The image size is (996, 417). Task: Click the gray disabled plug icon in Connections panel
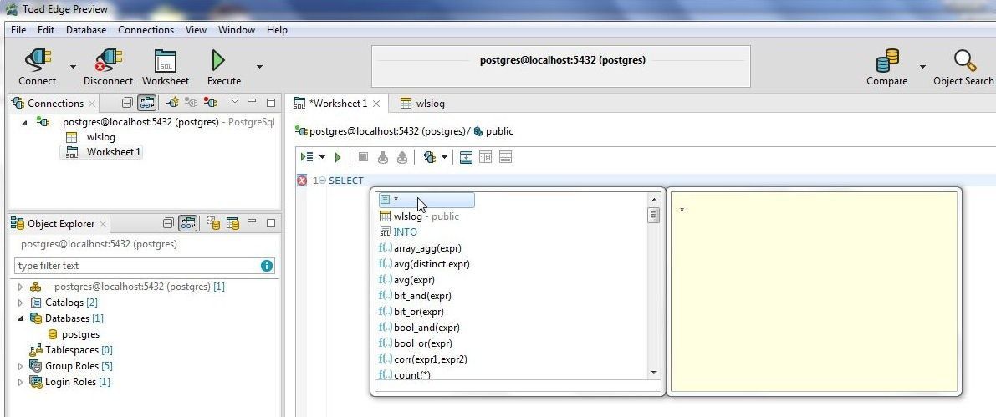click(191, 102)
